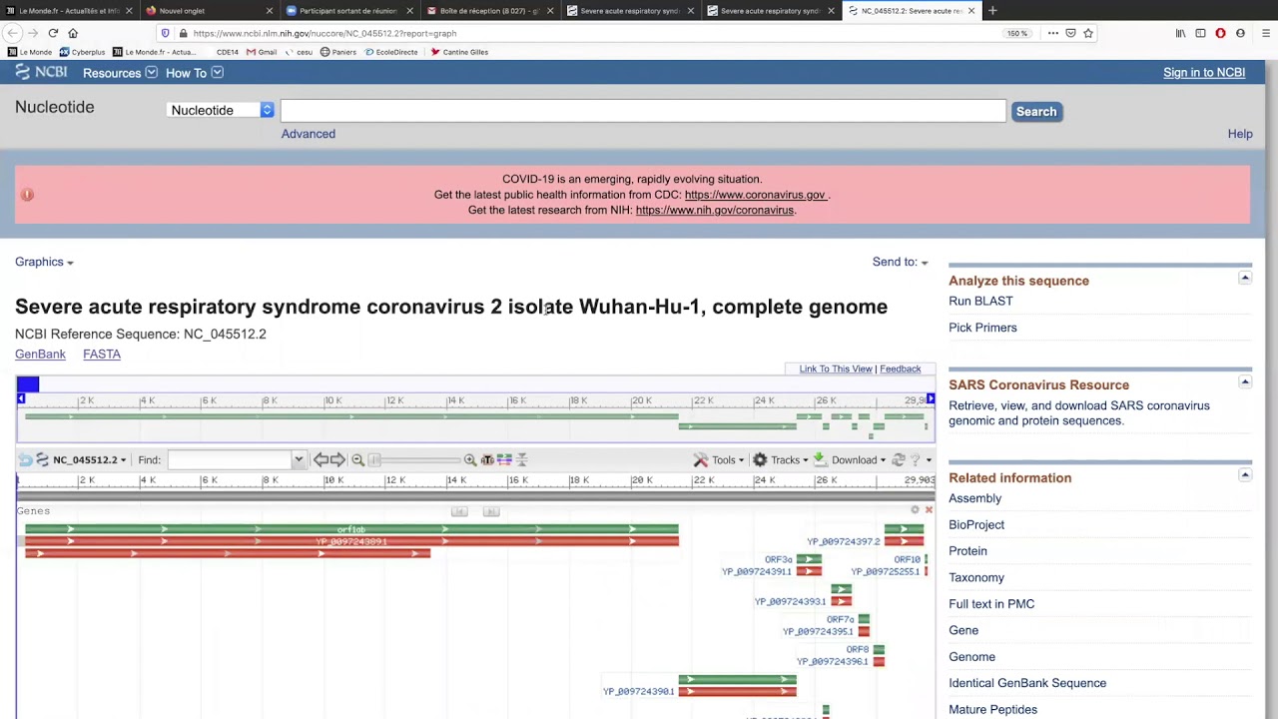Click left overview scroll arrow at sequence start
Image resolution: width=1278 pixels, height=719 pixels.
pyautogui.click(x=21, y=398)
